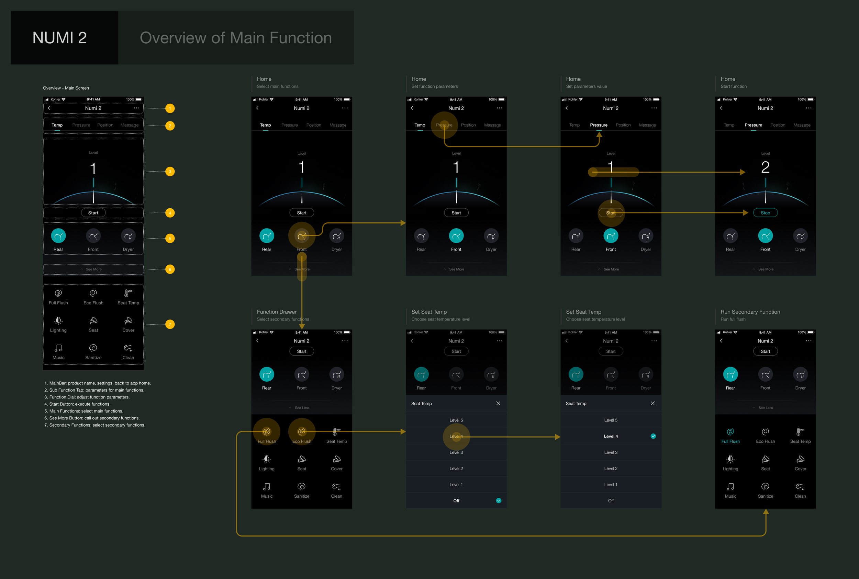859x579 pixels.
Task: Tap Music icon in Function Drawer screen
Action: [x=267, y=487]
